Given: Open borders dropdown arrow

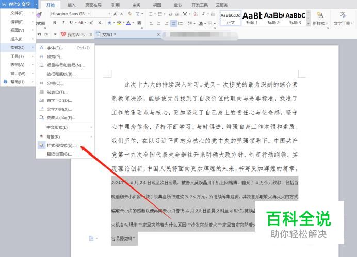Looking at the screenshot, I should pos(215,23).
